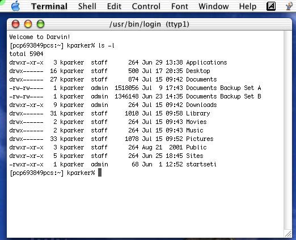Open the Apple menu icon

[x=15, y=6]
